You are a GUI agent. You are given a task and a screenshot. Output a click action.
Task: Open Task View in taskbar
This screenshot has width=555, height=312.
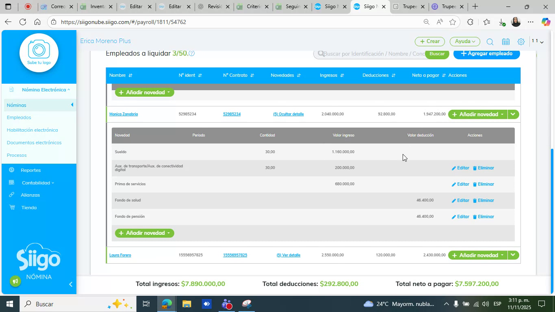tap(146, 304)
